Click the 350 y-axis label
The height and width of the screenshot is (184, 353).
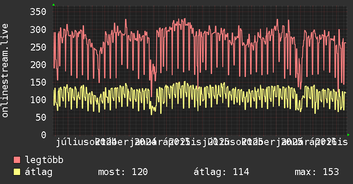click(x=38, y=12)
